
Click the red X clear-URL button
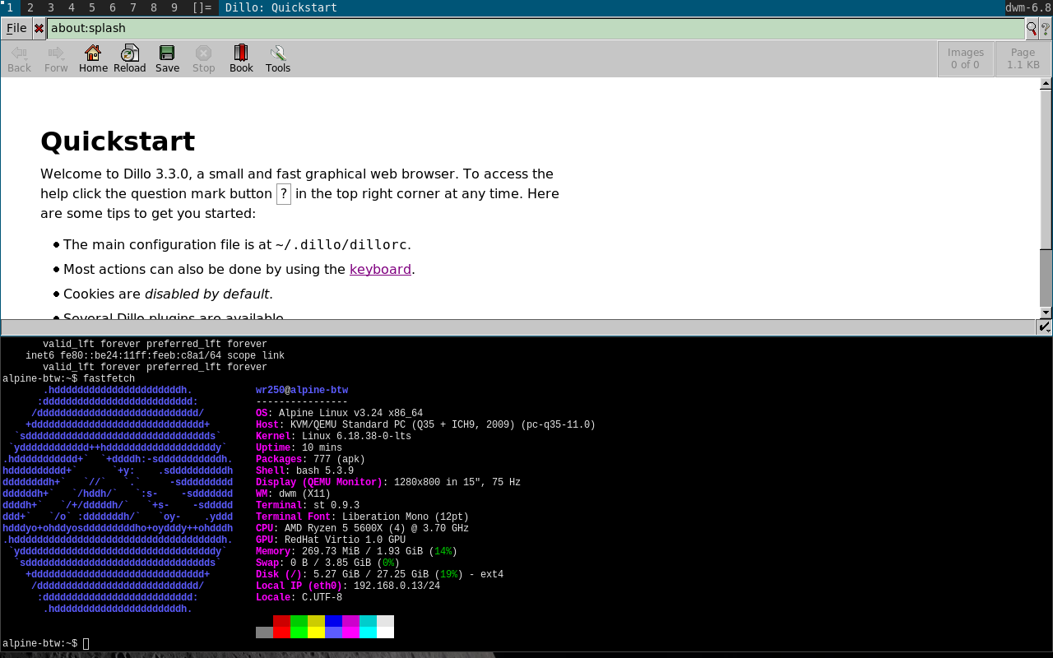click(39, 29)
